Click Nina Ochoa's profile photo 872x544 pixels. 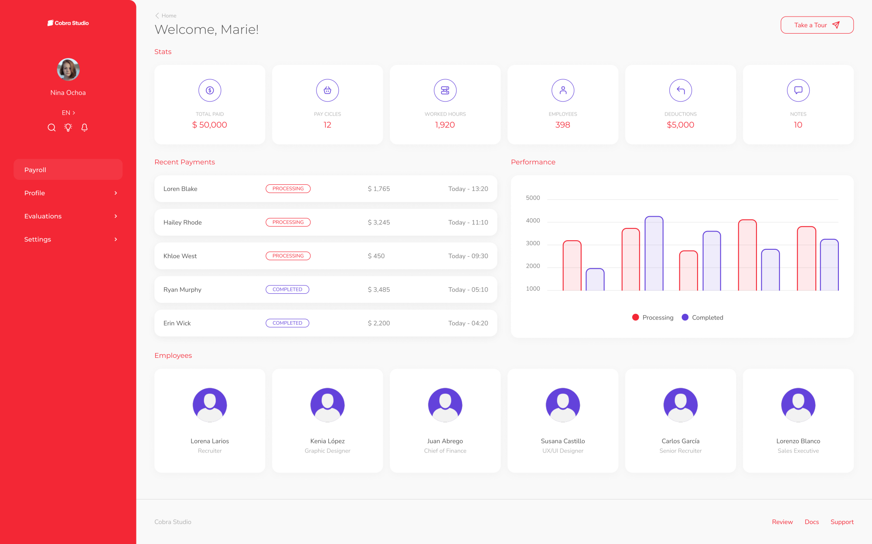(68, 69)
